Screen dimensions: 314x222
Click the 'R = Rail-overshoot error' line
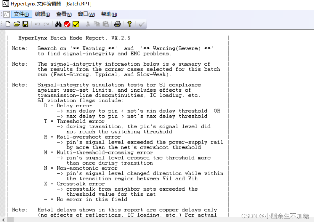(x=82, y=137)
